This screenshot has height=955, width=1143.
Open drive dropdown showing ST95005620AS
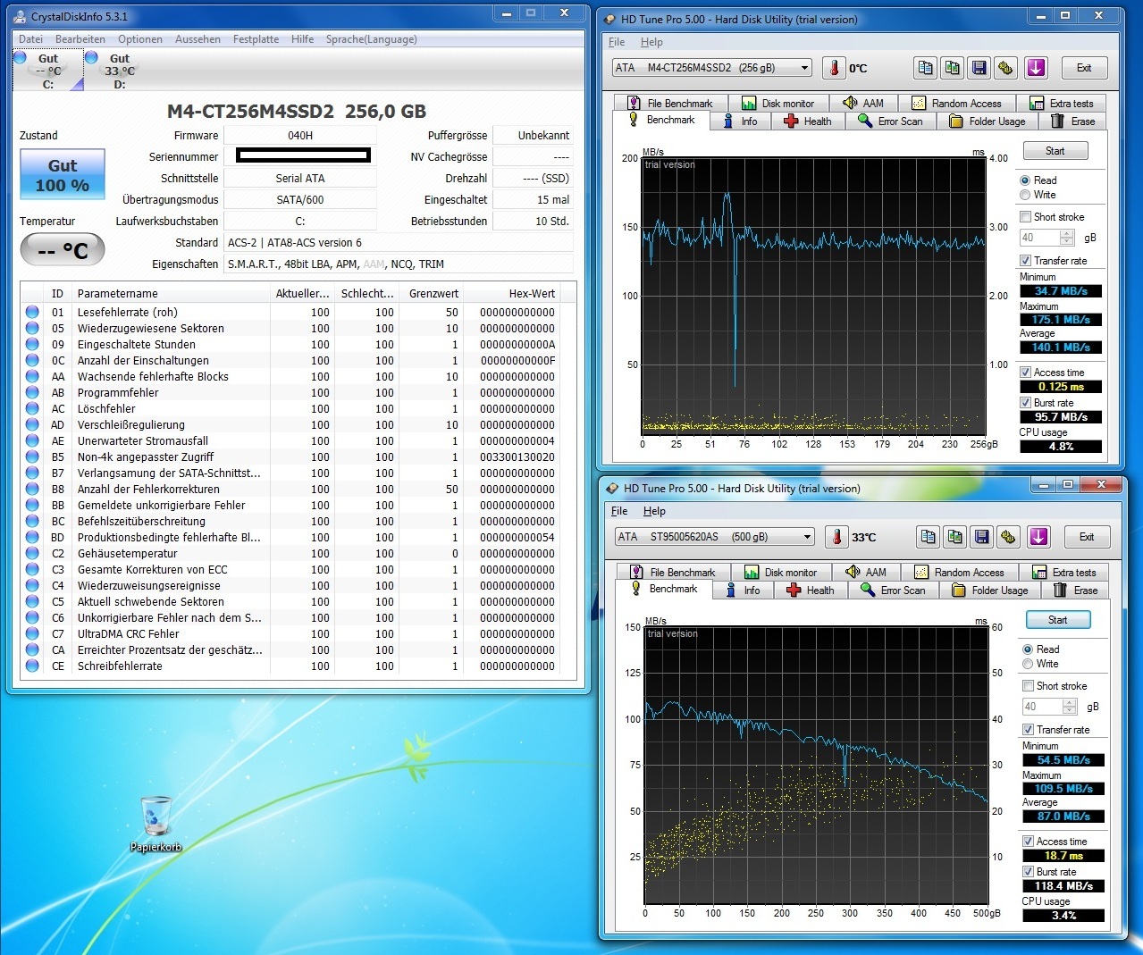(x=715, y=537)
